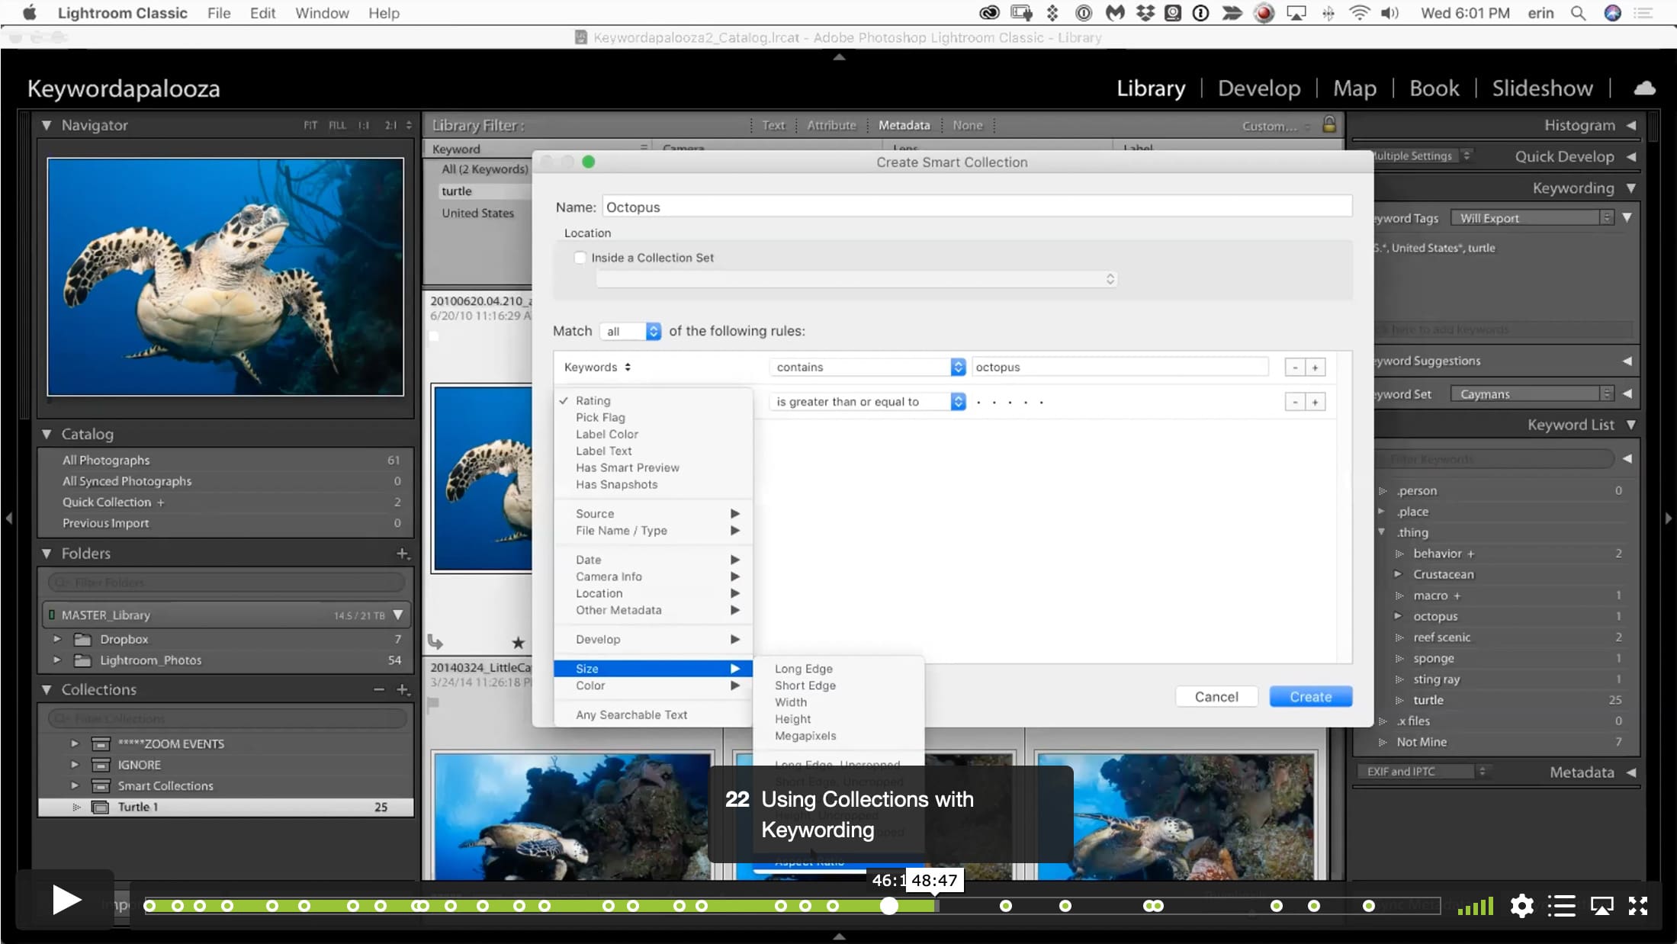The height and width of the screenshot is (944, 1677).
Task: Click the Siri icon in the menu bar
Action: 1612,13
